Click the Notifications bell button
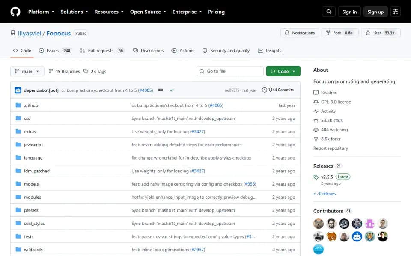The image size is (411, 256). [300, 33]
